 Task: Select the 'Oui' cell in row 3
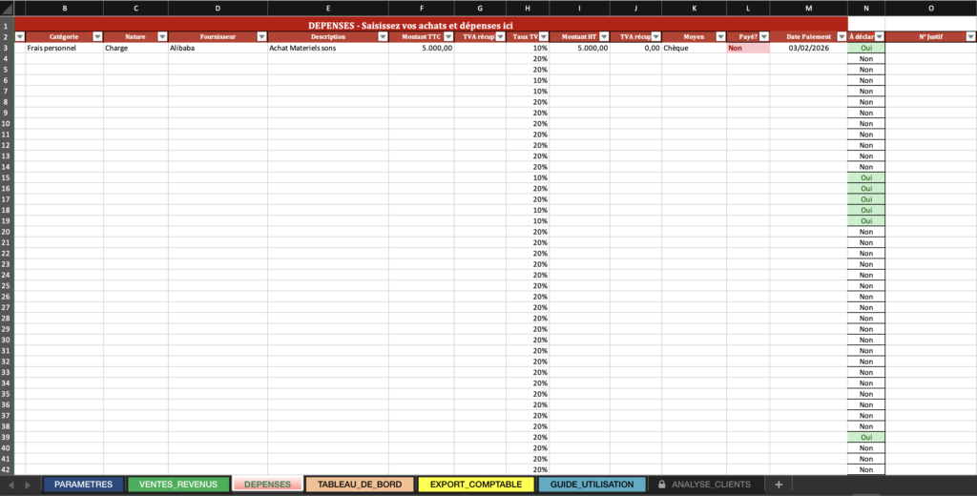(865, 48)
